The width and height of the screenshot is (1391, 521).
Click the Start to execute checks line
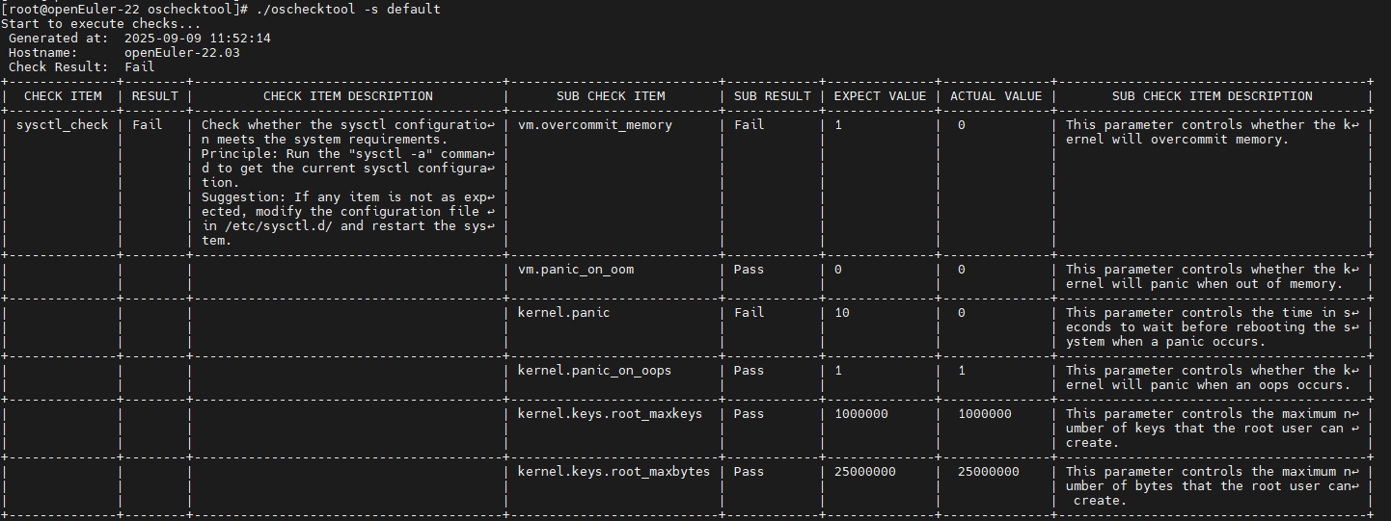tap(101, 23)
